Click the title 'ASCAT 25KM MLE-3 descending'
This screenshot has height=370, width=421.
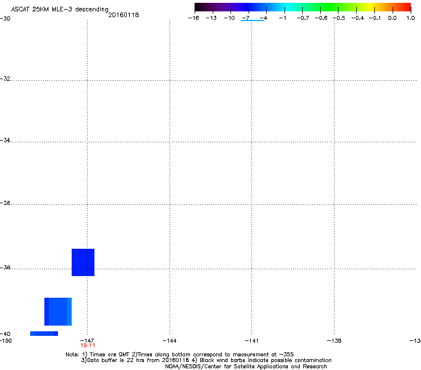pyautogui.click(x=60, y=10)
